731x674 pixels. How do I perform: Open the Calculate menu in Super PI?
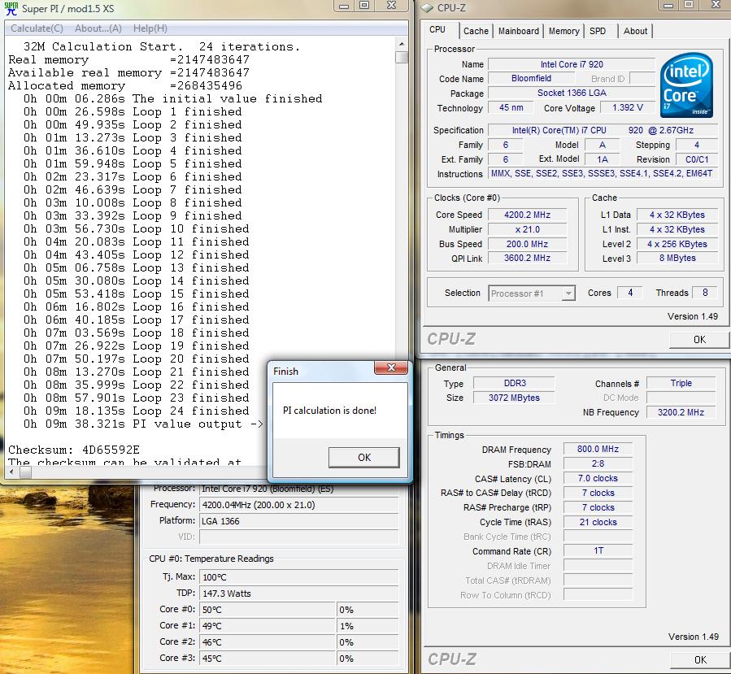37,28
